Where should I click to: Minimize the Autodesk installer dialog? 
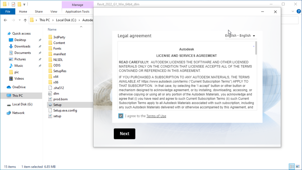pyautogui.click(x=262, y=12)
